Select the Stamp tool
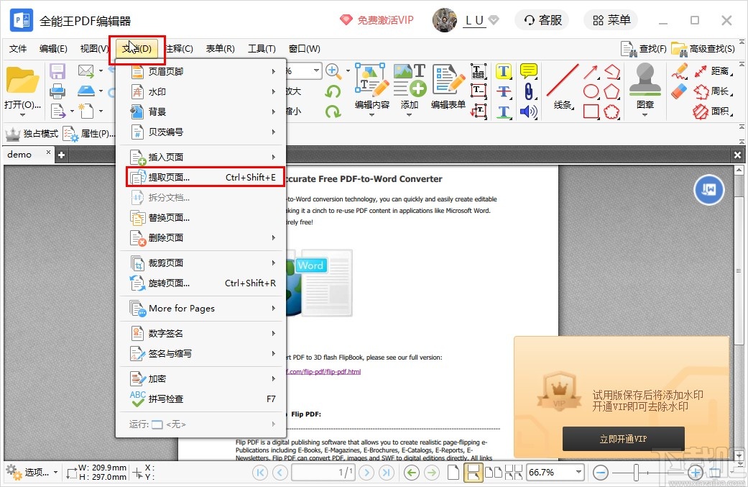Viewport: 748px width, 487px height. 645,86
